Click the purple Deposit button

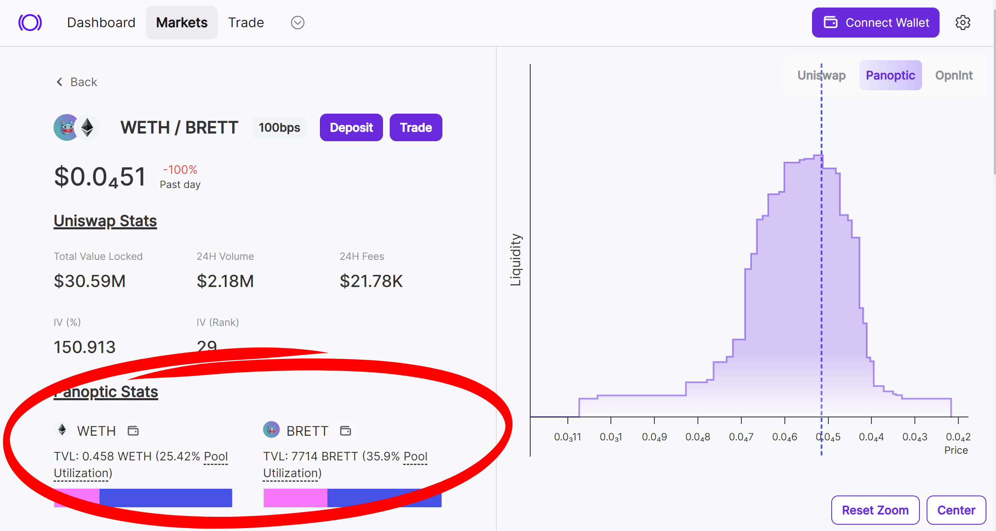pos(351,127)
